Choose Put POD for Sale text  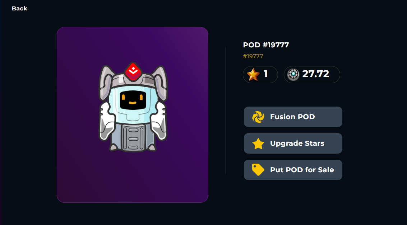coord(302,170)
